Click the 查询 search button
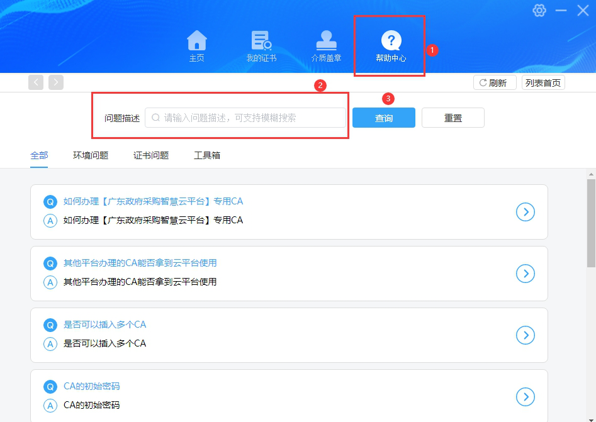 (x=383, y=118)
